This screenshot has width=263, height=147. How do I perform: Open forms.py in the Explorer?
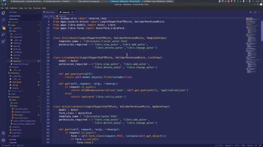[x=17, y=49]
